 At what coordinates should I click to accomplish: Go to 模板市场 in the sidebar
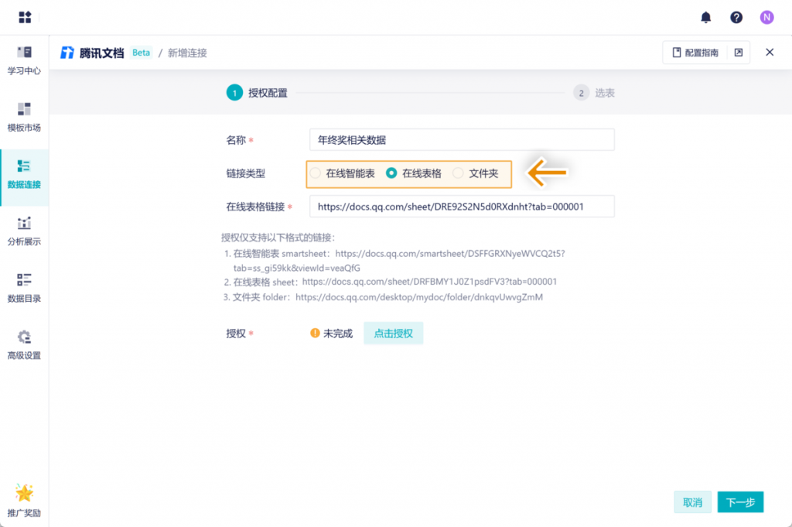click(x=24, y=117)
